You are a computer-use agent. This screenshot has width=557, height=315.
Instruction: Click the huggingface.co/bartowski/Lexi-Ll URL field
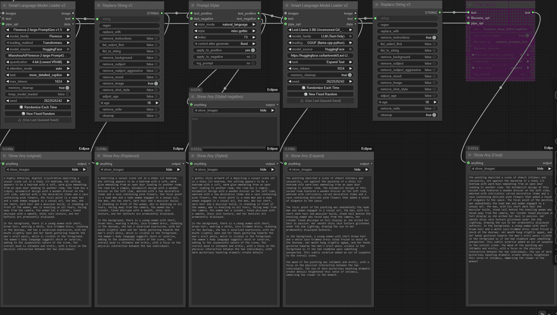[x=320, y=56]
